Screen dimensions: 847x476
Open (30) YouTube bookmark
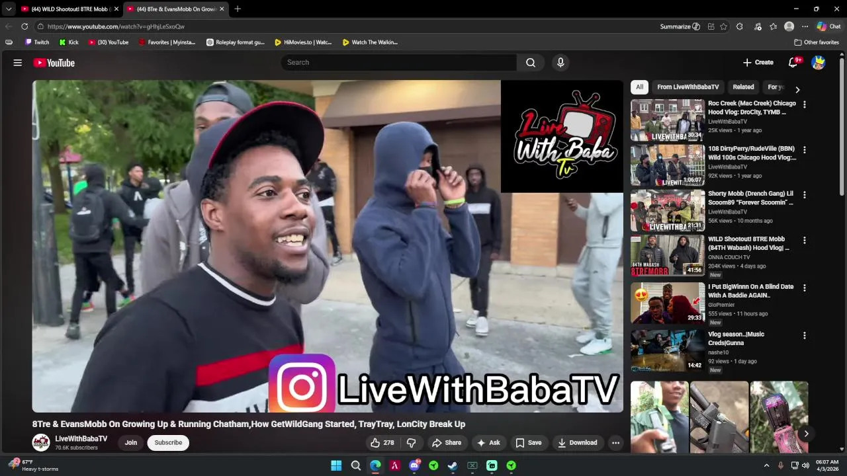point(109,42)
